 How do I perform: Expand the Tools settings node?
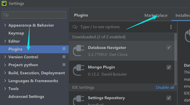coord(5,89)
